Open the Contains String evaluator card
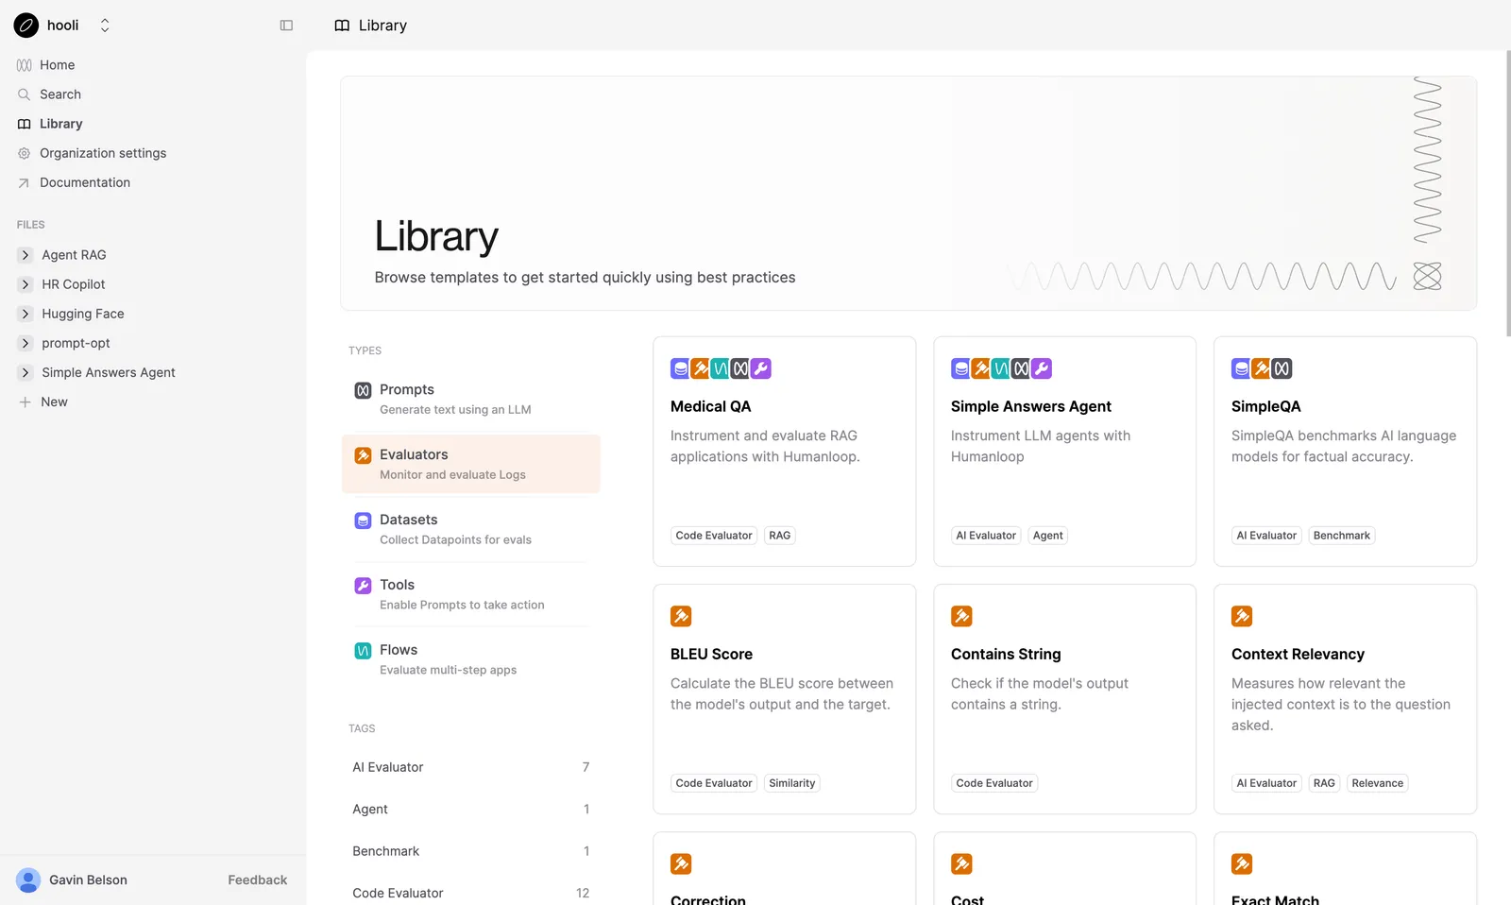Image resolution: width=1511 pixels, height=905 pixels. [x=1064, y=699]
